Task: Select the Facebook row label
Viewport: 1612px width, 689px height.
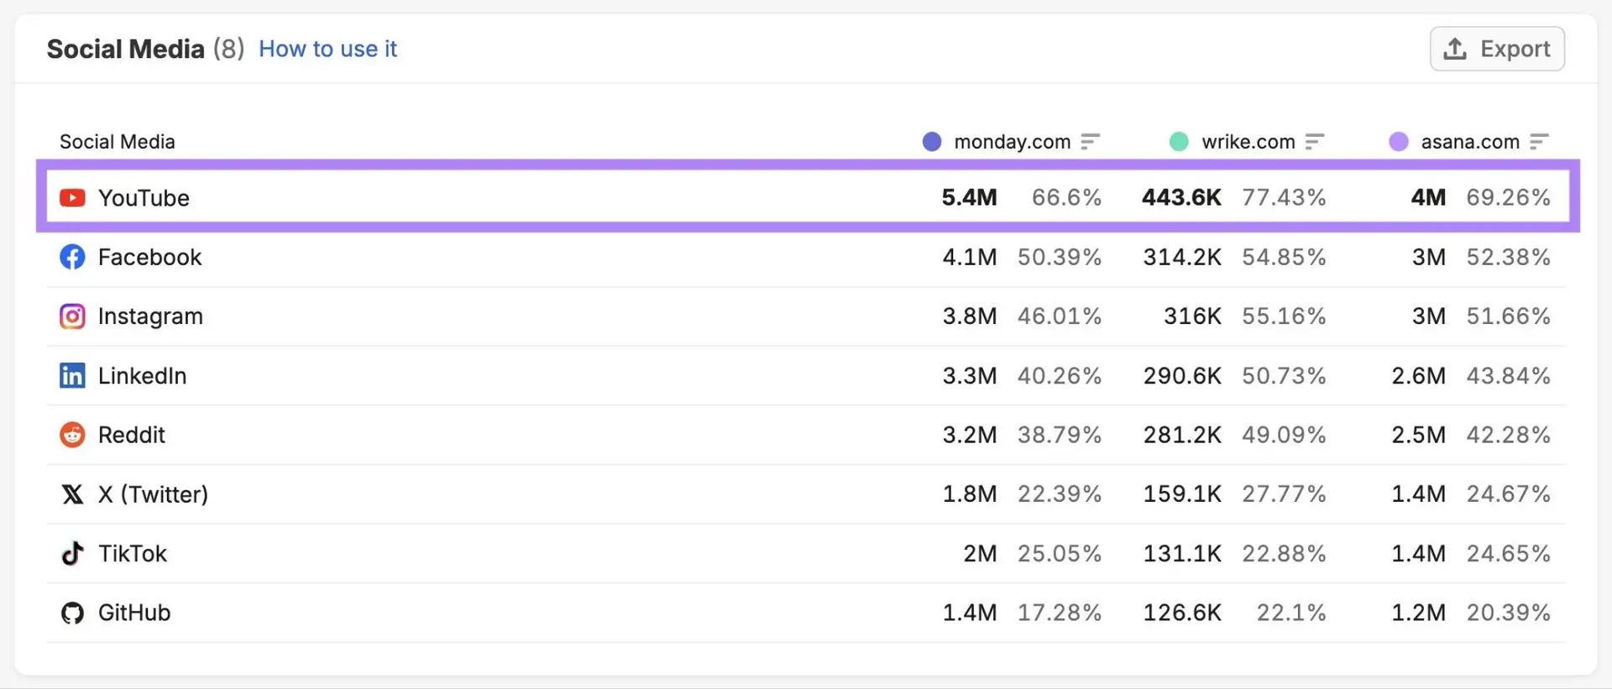Action: [x=149, y=257]
